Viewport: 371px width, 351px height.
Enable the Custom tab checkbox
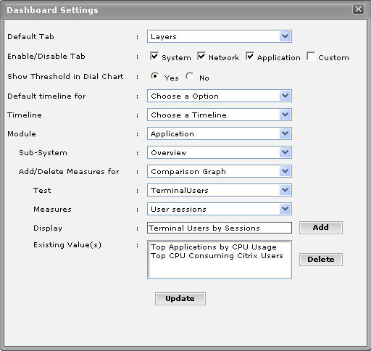click(311, 56)
